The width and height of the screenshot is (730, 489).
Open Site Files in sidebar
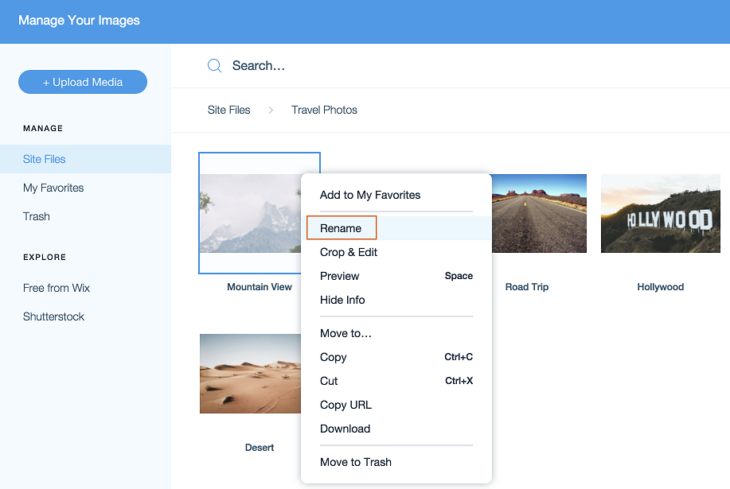click(x=86, y=159)
